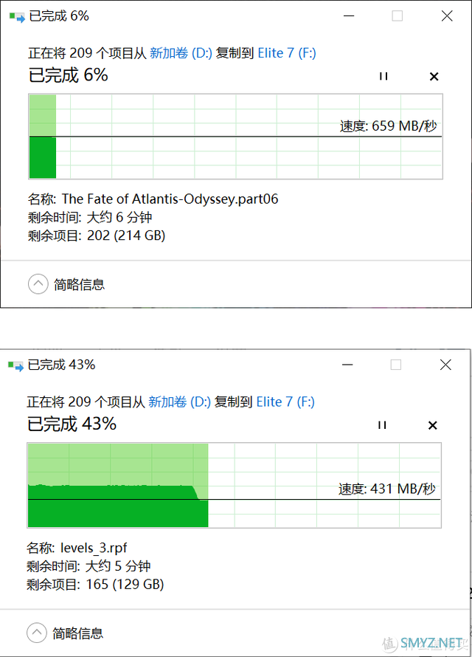The height and width of the screenshot is (657, 472).
Task: Open source 新加卷 (D:) link in top dialog
Action: [x=181, y=53]
